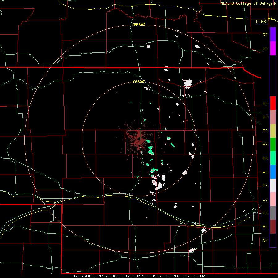Click the yellow BD legend color swatch

(x=273, y=131)
